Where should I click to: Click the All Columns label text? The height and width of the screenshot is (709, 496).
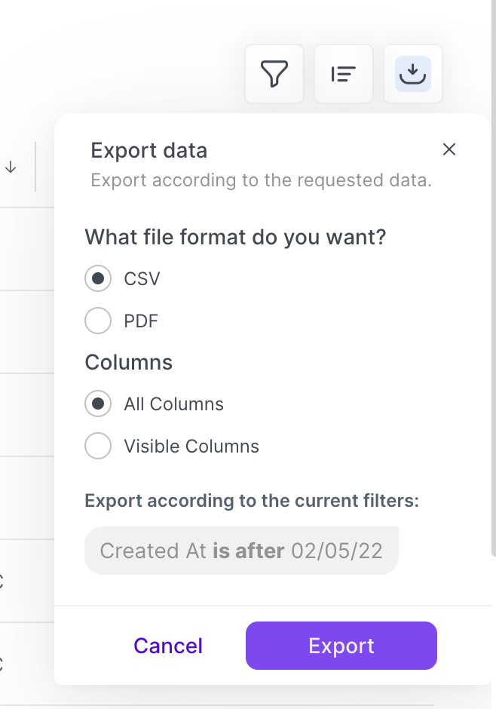(x=173, y=404)
